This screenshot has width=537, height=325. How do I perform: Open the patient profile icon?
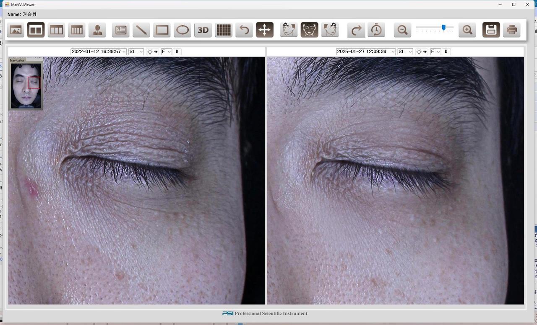(x=97, y=30)
